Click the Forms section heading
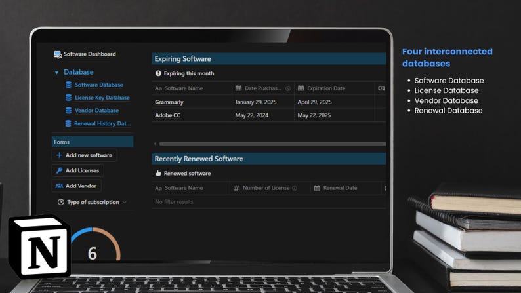 pyautogui.click(x=93, y=142)
